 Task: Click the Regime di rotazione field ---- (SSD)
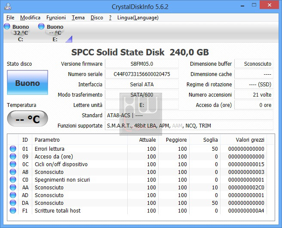[x=254, y=84]
